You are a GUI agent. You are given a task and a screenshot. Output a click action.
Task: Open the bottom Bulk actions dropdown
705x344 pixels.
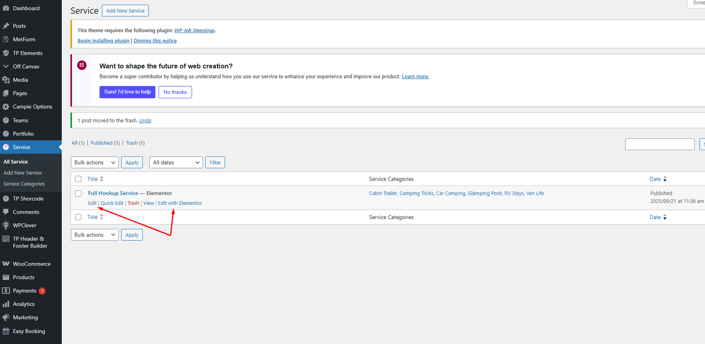click(x=94, y=235)
